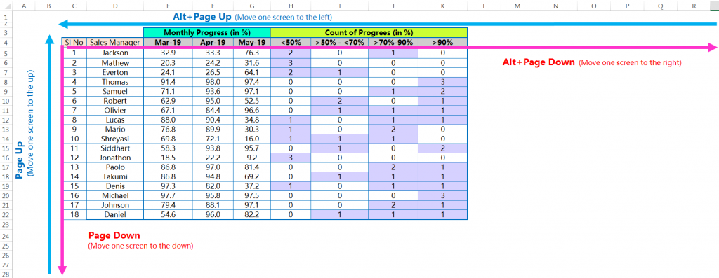Click the Monthly Progress (in %) merged header

tap(207, 32)
